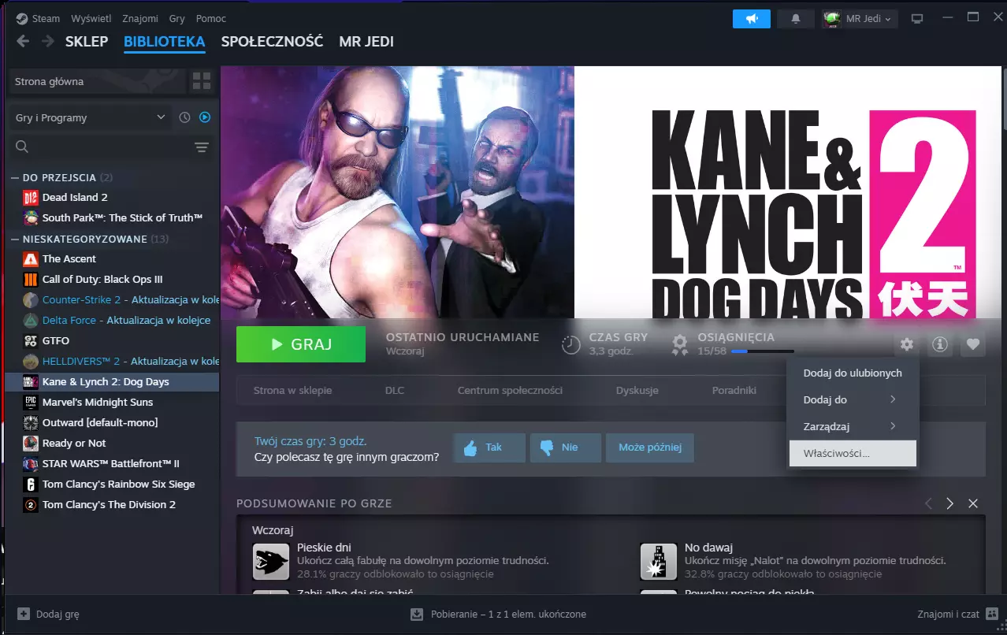Open the Dyskusje link

(637, 390)
